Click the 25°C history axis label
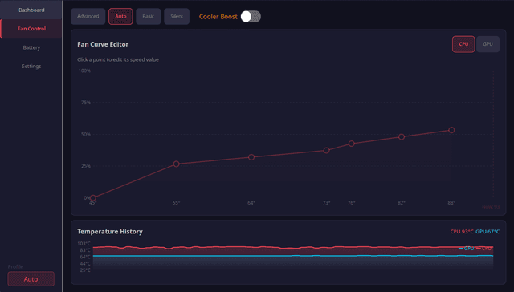This screenshot has width=514, height=292. [x=85, y=270]
